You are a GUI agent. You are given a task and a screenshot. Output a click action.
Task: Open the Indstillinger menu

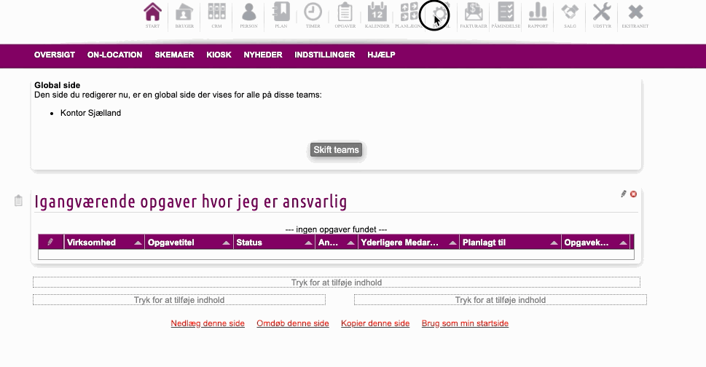tap(325, 55)
